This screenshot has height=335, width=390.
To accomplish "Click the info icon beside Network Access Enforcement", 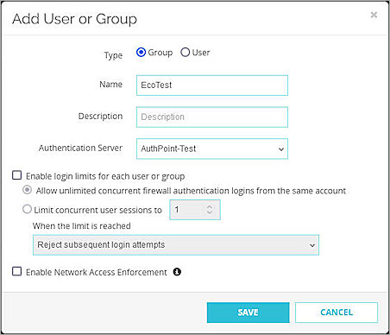I will pyautogui.click(x=177, y=272).
